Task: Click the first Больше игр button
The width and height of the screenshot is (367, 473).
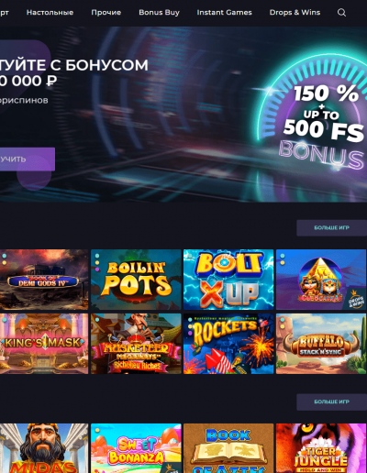Action: 331,227
